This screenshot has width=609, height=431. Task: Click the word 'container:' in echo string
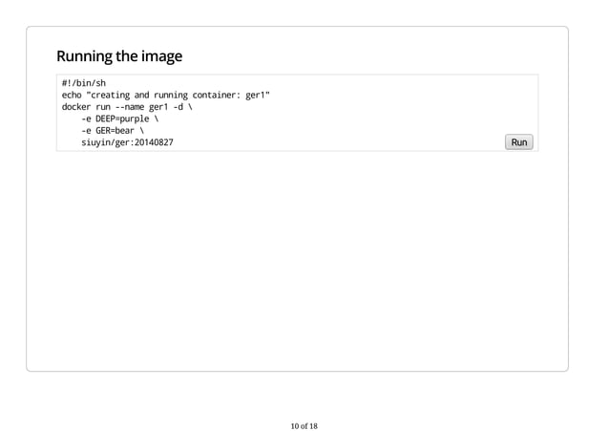(x=217, y=95)
